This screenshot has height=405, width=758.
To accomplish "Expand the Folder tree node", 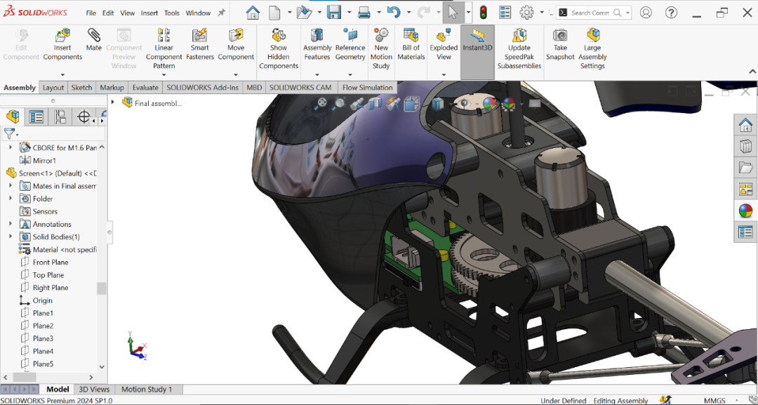I will (11, 198).
